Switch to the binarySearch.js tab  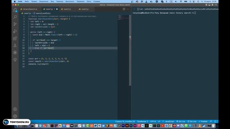pyautogui.click(x=30, y=9)
